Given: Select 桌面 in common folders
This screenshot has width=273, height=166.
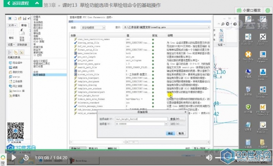Looking at the screenshot, I should (13, 67).
